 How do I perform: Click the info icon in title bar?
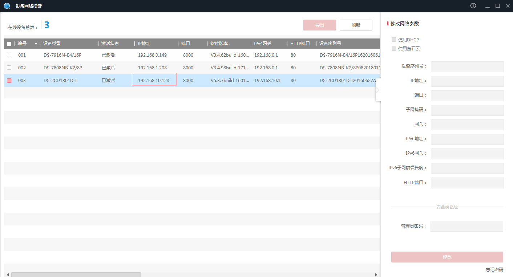473,6
